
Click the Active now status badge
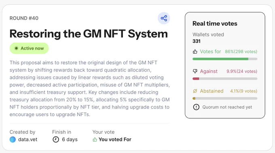[29, 48]
